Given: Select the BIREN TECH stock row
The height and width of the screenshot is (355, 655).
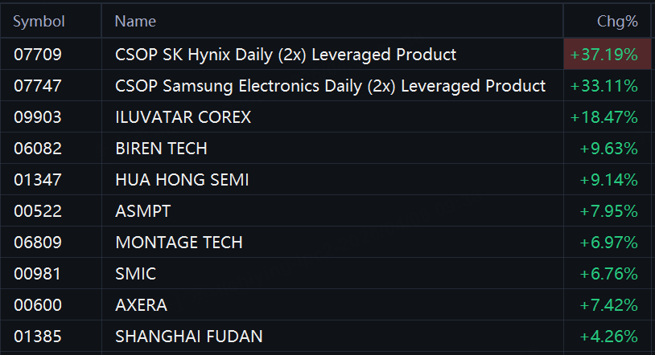Looking at the screenshot, I should click(x=161, y=149).
